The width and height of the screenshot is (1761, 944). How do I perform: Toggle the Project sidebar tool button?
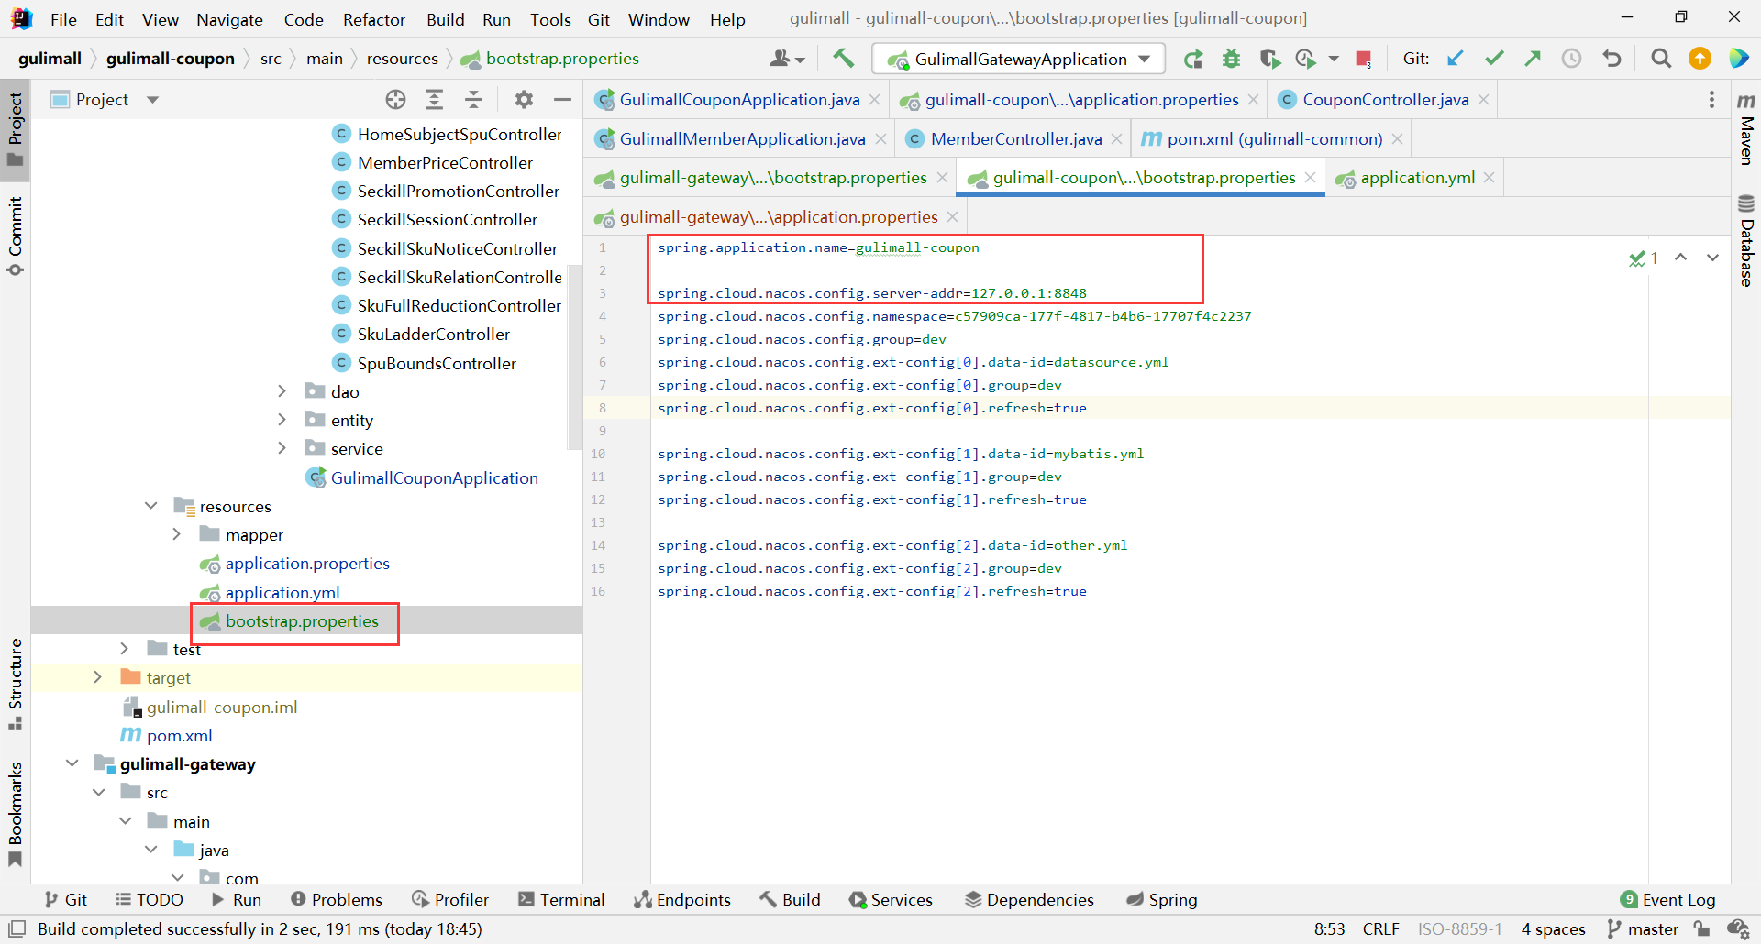click(15, 129)
